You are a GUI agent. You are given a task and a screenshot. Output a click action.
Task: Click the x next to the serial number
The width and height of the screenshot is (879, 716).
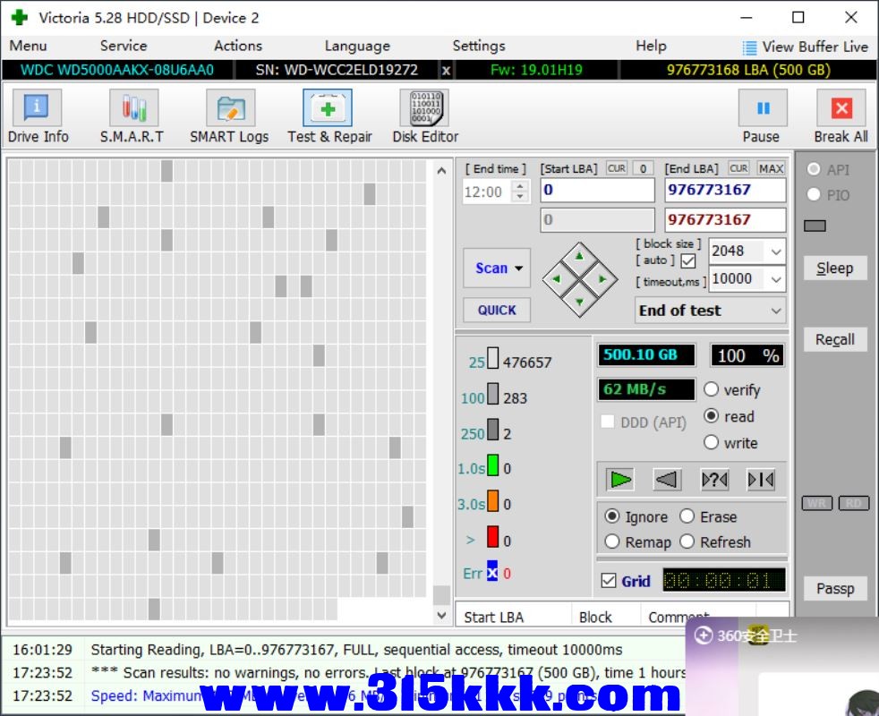(446, 70)
